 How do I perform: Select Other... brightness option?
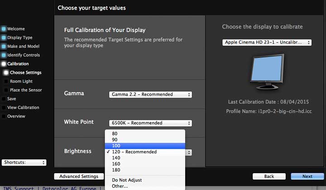click(x=145, y=186)
